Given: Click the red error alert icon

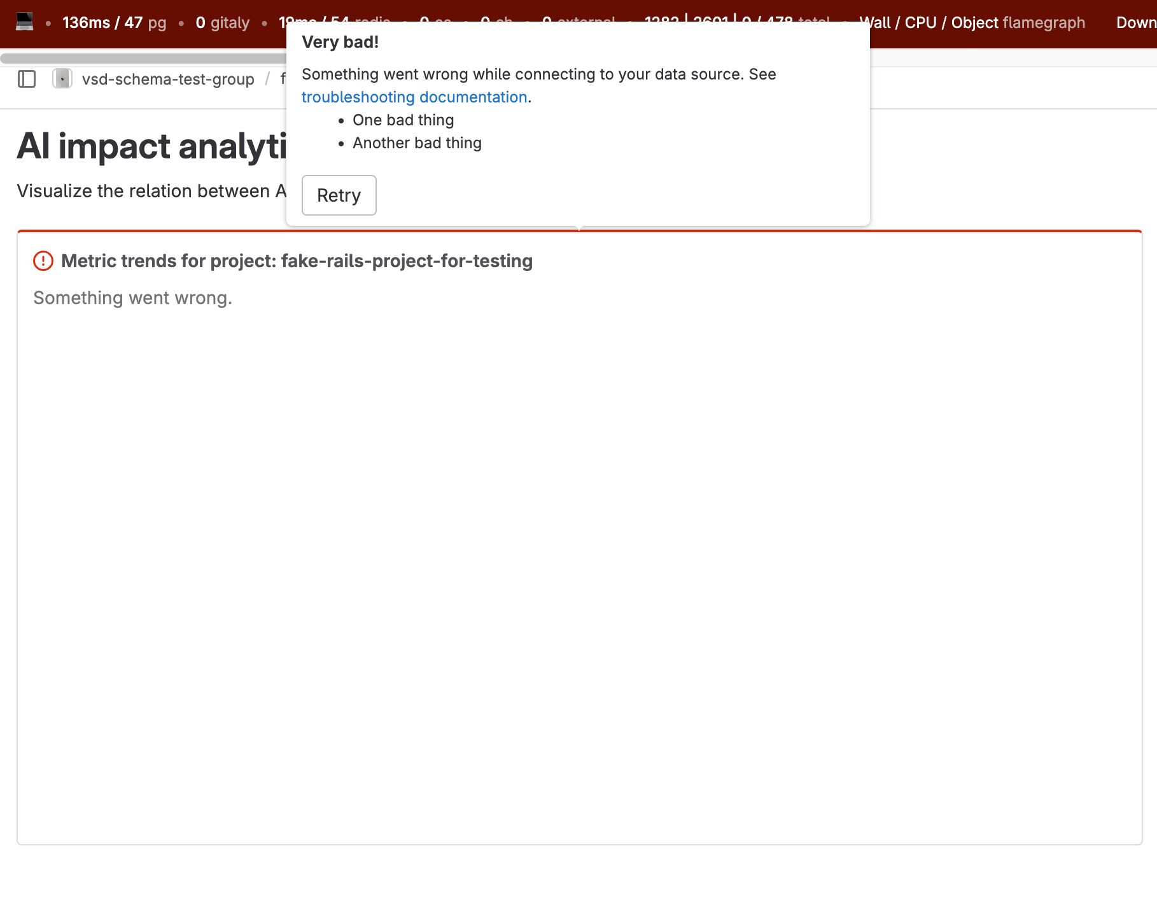Looking at the screenshot, I should (43, 261).
